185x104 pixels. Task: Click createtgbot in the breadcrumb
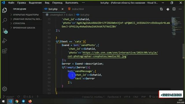pyautogui.click(x=56, y=15)
